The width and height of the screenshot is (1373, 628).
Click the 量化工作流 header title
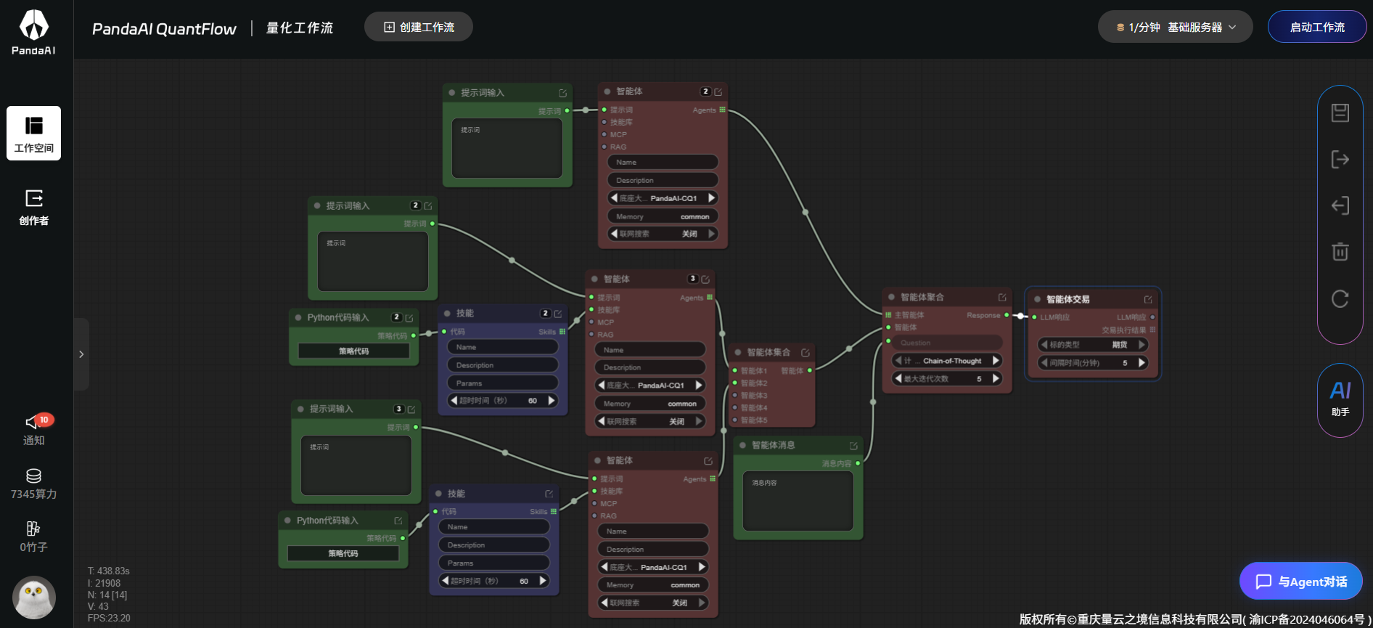[300, 28]
